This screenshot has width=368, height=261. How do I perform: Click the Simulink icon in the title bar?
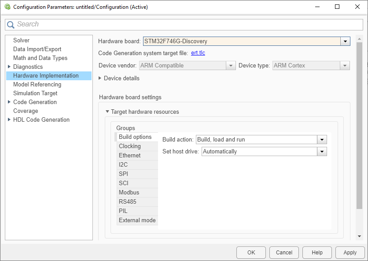tap(7, 7)
